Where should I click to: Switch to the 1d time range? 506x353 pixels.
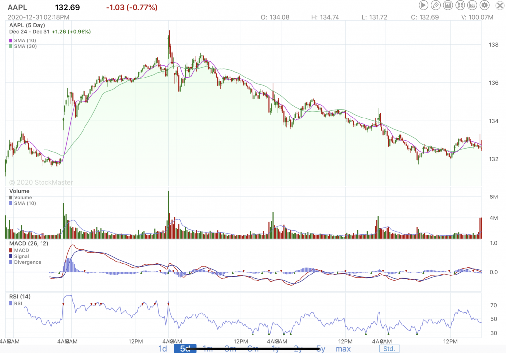(x=162, y=349)
